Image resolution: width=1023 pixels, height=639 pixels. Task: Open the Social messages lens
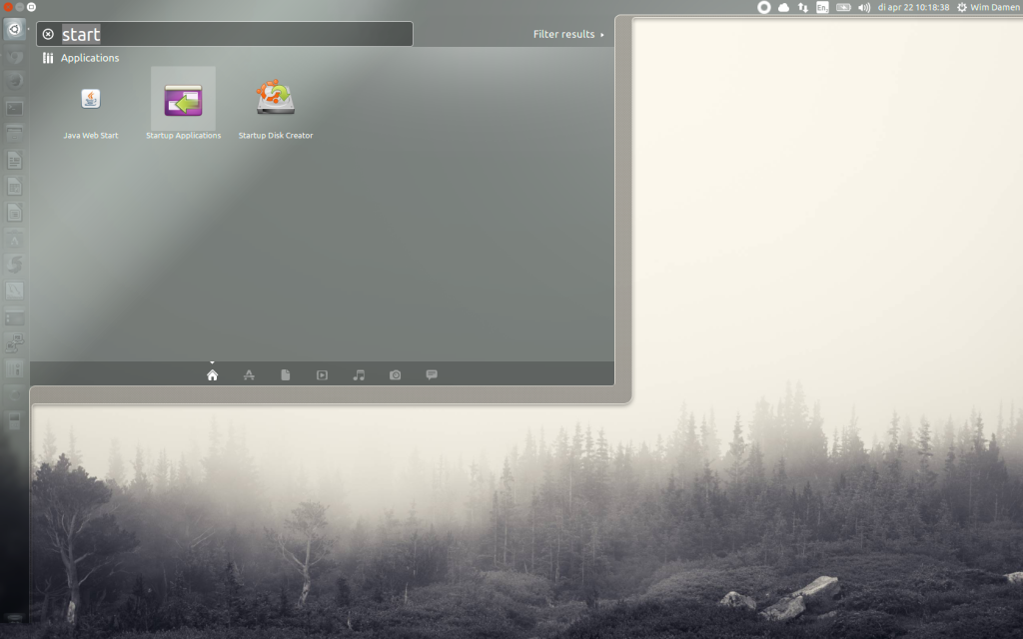point(432,375)
